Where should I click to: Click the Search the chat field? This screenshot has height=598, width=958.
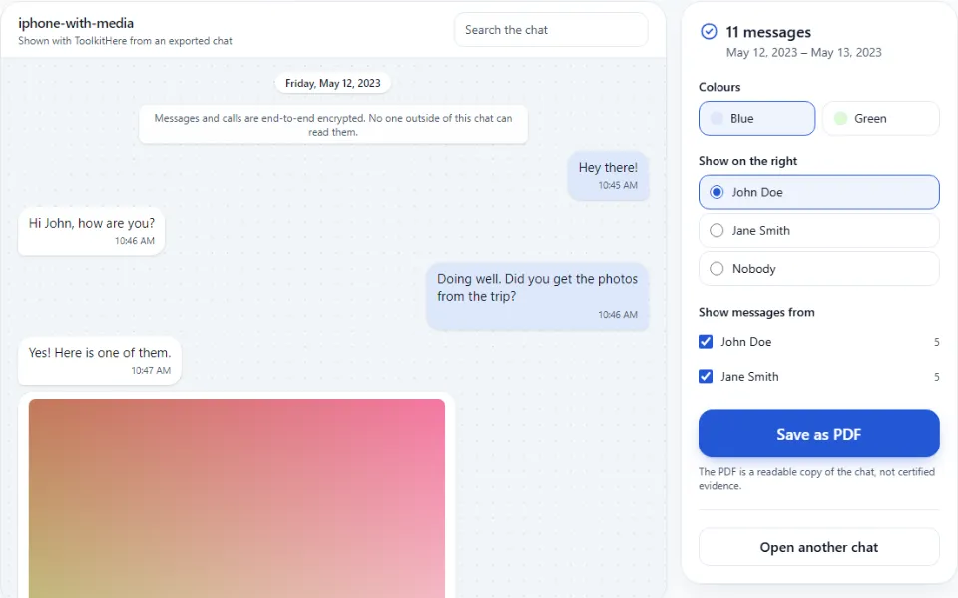pos(551,29)
